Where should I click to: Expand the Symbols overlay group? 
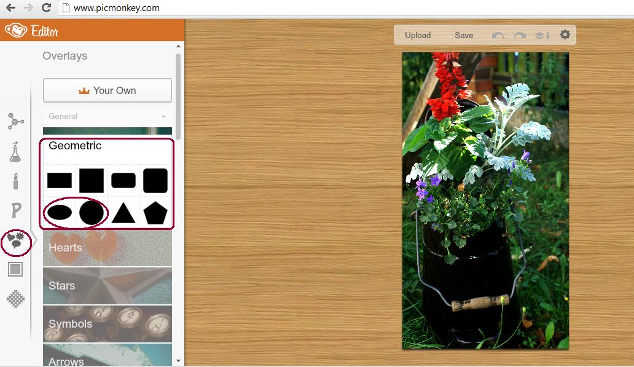coord(107,324)
